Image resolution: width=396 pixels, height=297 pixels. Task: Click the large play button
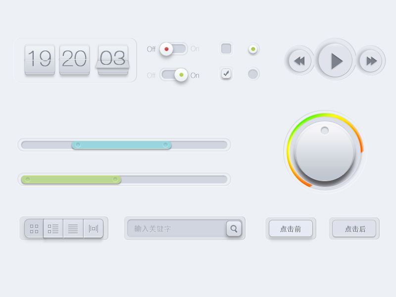pos(336,60)
